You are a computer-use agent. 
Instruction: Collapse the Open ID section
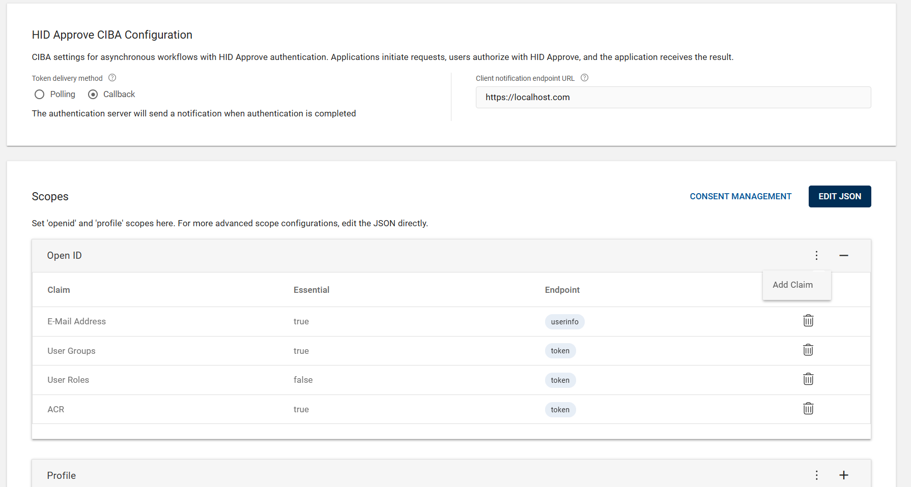point(843,255)
